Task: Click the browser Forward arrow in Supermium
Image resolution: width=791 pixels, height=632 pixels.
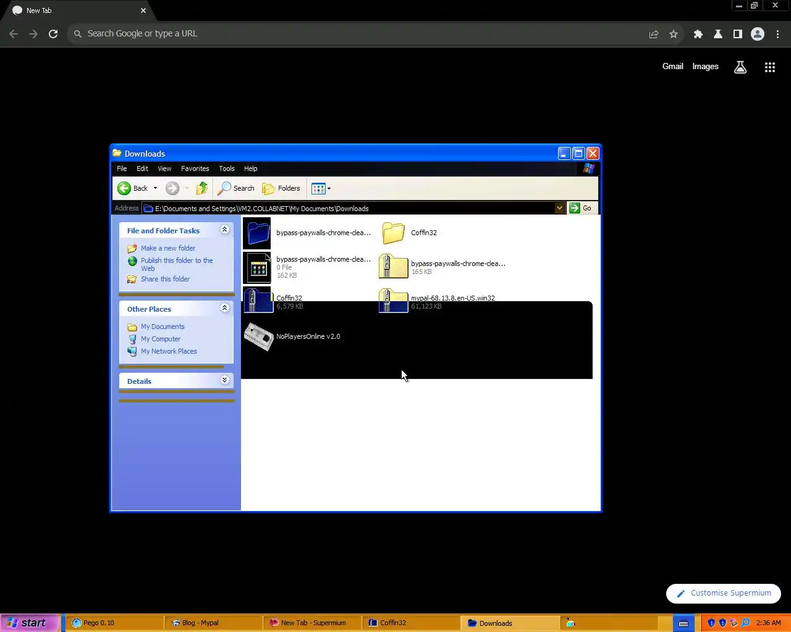Action: [33, 34]
